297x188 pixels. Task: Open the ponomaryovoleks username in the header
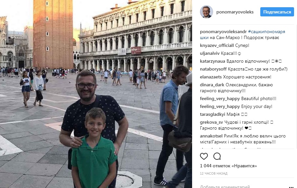(x=235, y=12)
